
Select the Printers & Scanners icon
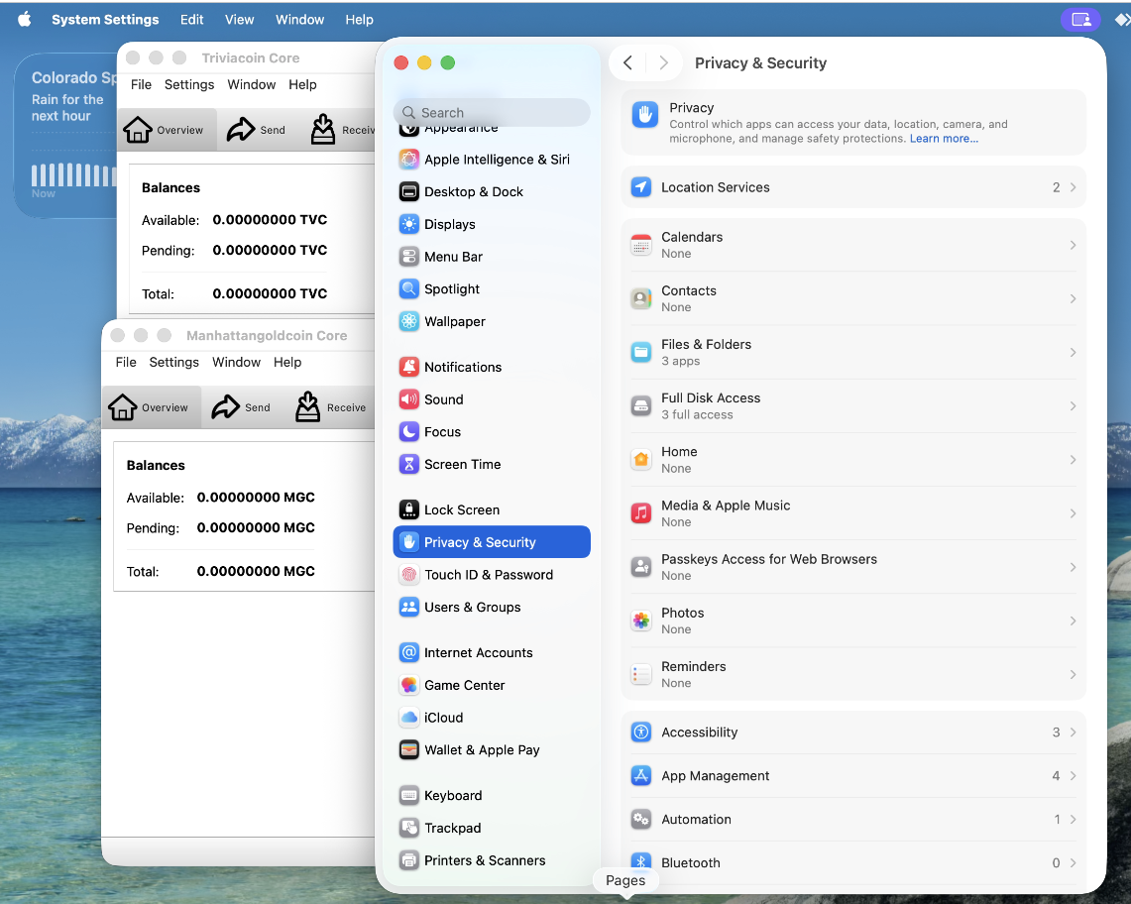pos(409,860)
